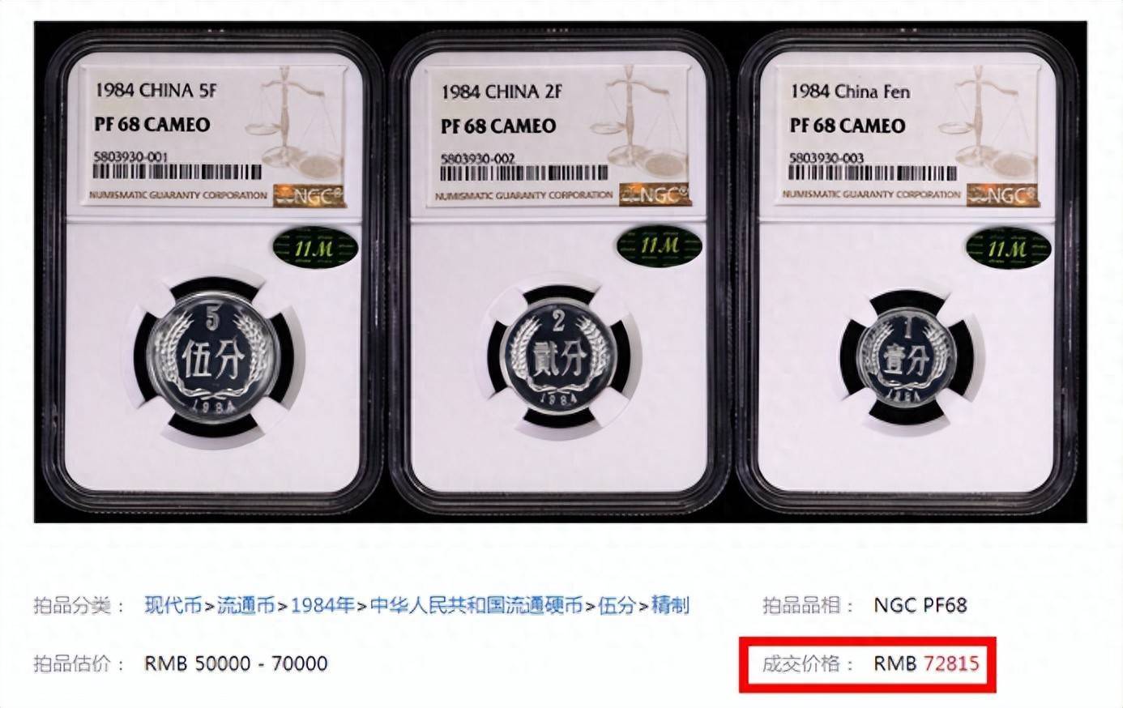1123x708 pixels.
Task: Click the NGC logo on Fen slab
Action: pos(1002,194)
